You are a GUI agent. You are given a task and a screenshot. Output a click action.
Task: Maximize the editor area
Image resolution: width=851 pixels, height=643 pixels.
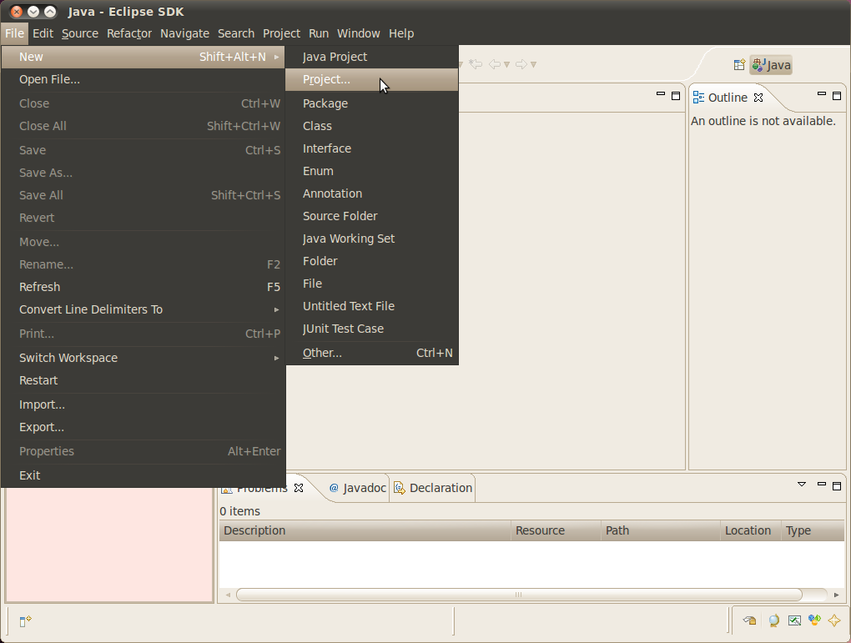[x=676, y=96]
